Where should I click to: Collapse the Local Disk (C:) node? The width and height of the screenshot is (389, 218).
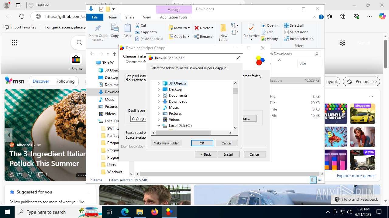pos(159,126)
